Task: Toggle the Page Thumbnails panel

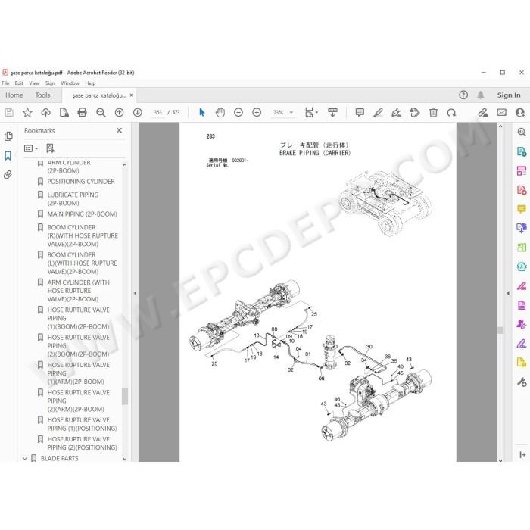Action: 8,136
